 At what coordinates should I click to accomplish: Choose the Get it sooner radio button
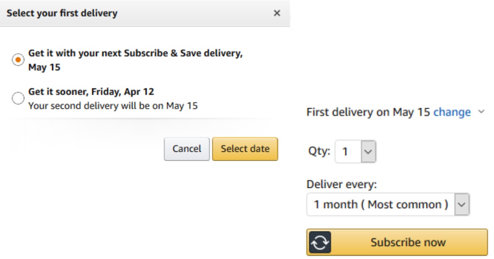tap(18, 99)
